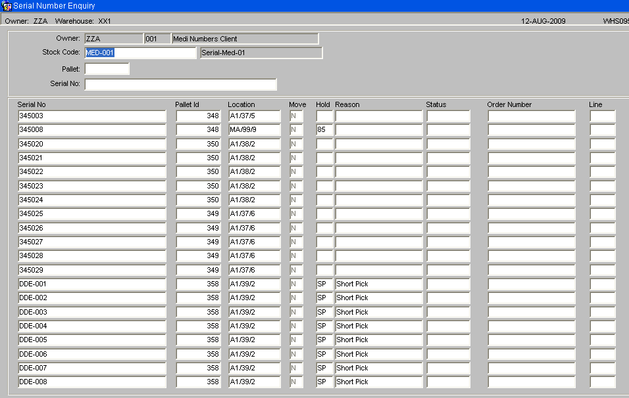
Task: Click Pallet Id 349 for serial 345025
Action: pyautogui.click(x=198, y=214)
